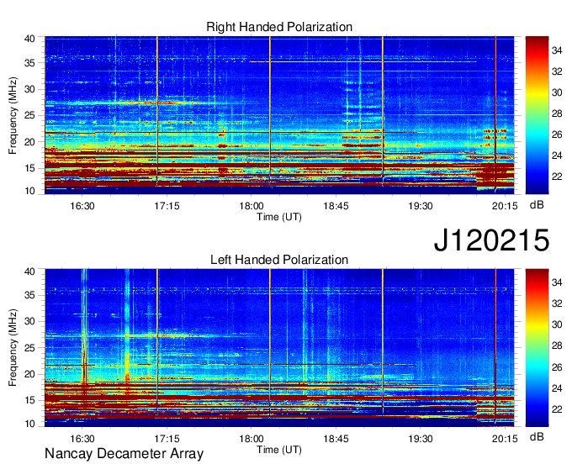The height and width of the screenshot is (464, 572).
Task: Click the Left Handed Polarization title
Action: tap(279, 260)
